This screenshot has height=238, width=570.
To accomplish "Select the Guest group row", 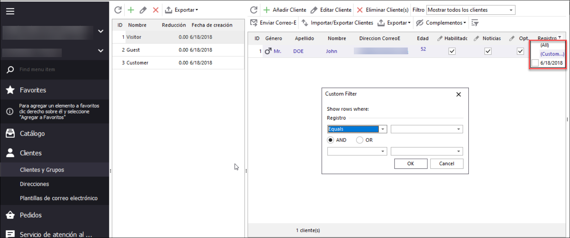I will [179, 50].
